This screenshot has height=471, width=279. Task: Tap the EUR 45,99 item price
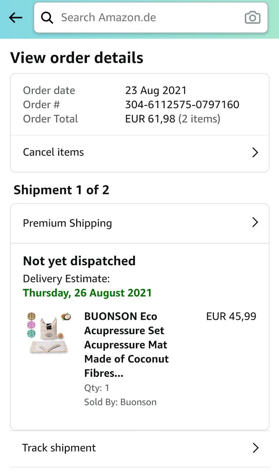tap(231, 316)
